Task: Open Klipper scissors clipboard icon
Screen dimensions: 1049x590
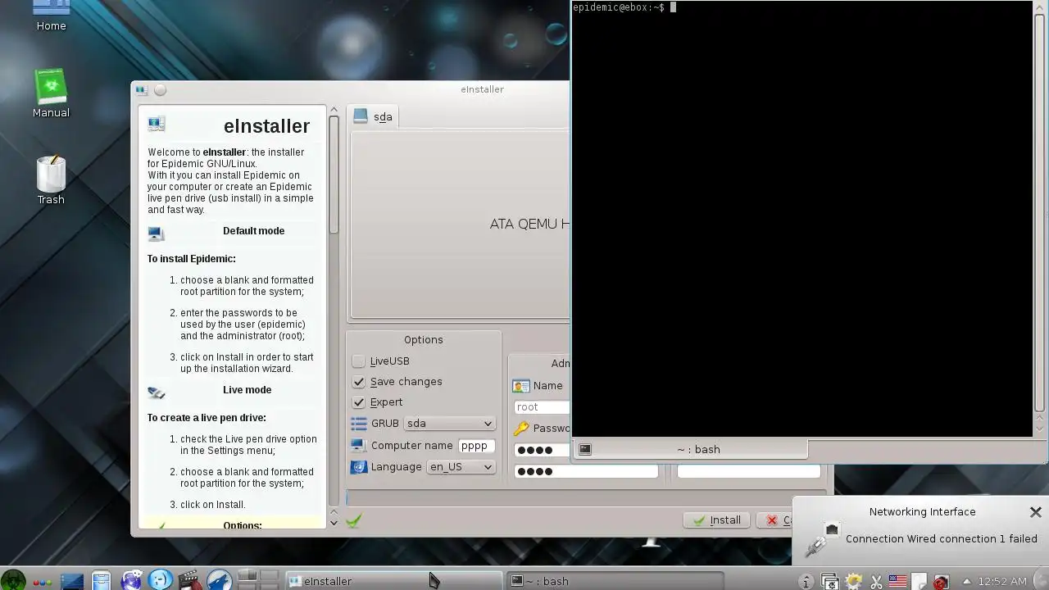Action: (x=876, y=582)
